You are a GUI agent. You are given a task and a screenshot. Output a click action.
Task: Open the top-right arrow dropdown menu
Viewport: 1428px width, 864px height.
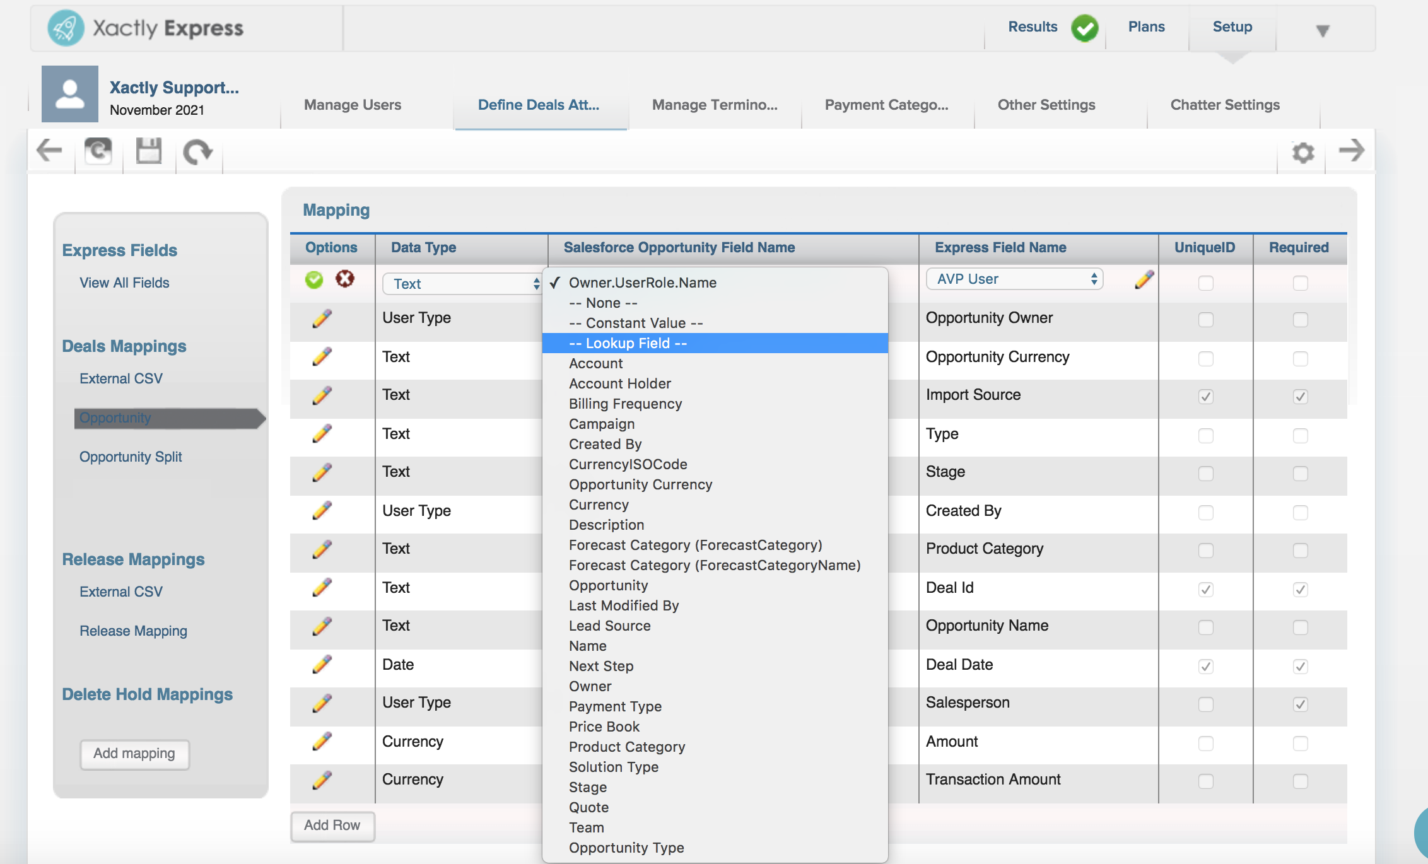(1323, 30)
